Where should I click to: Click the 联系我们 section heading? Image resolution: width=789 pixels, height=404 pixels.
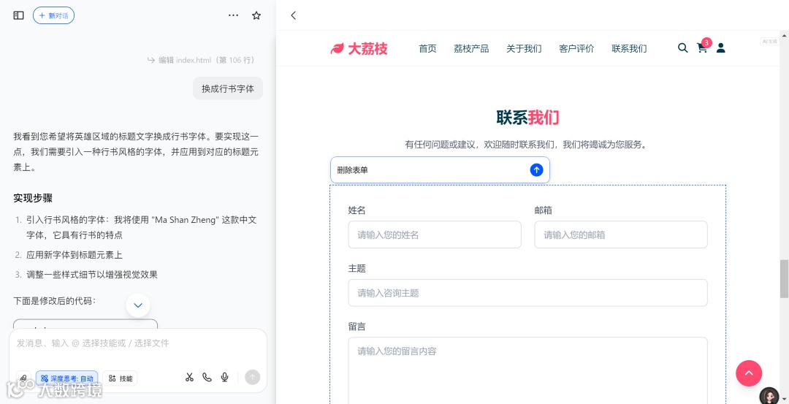[527, 117]
